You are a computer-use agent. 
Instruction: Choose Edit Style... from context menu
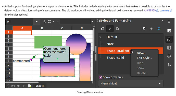144,58
